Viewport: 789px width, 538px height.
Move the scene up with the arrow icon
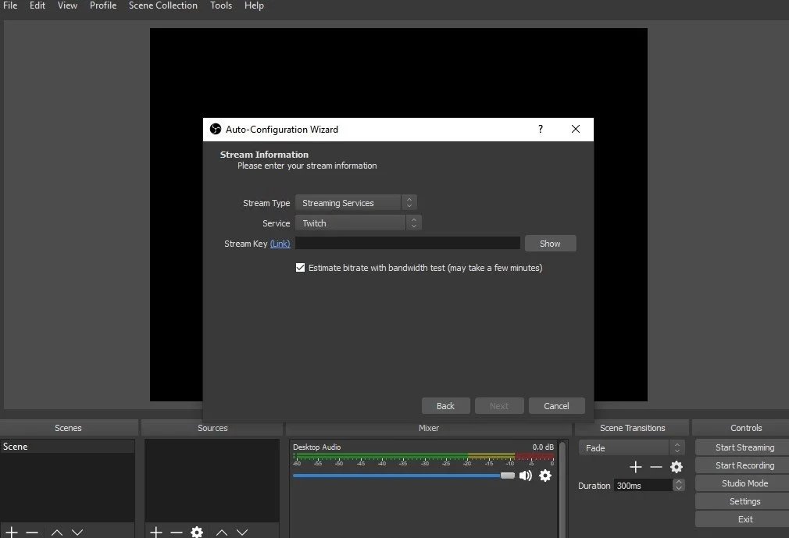coord(56,532)
